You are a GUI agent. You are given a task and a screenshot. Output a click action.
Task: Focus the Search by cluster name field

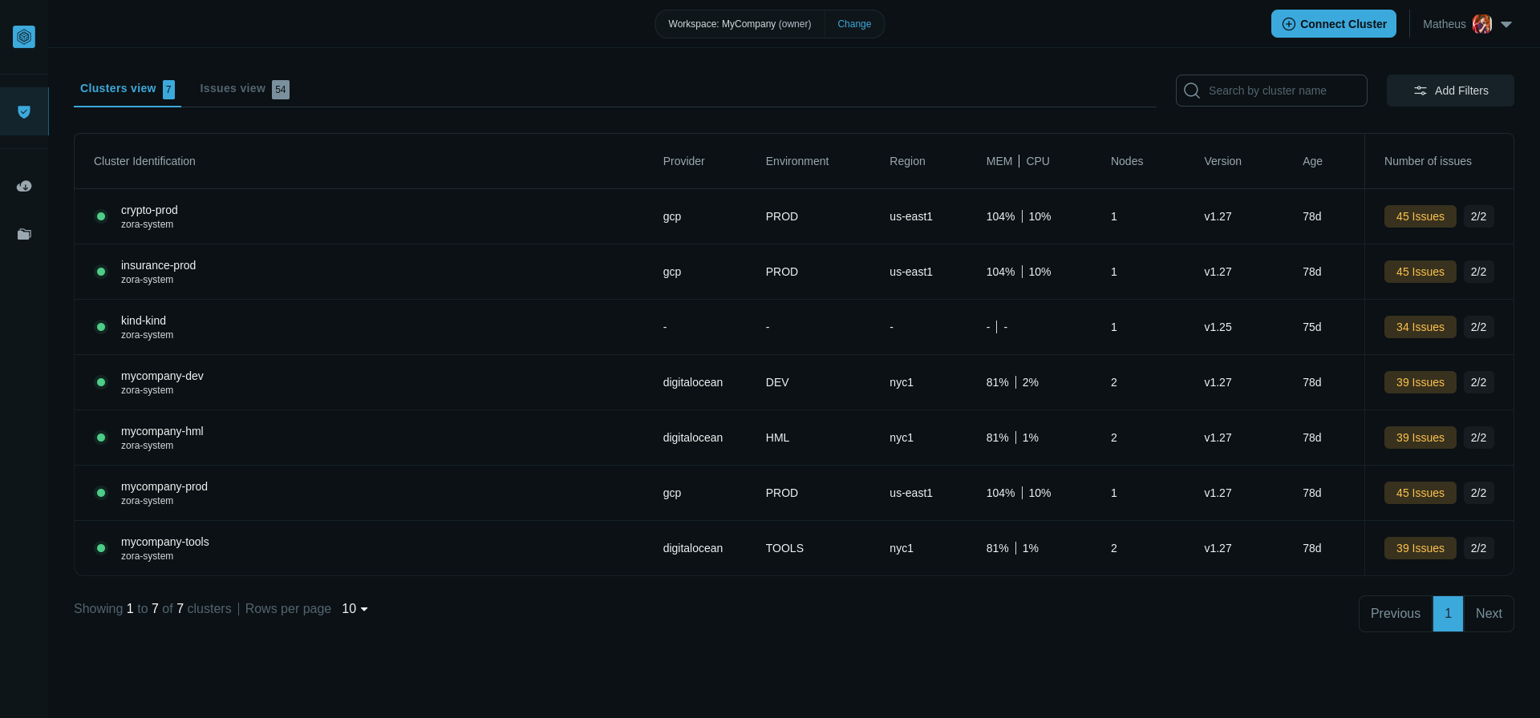click(x=1271, y=91)
